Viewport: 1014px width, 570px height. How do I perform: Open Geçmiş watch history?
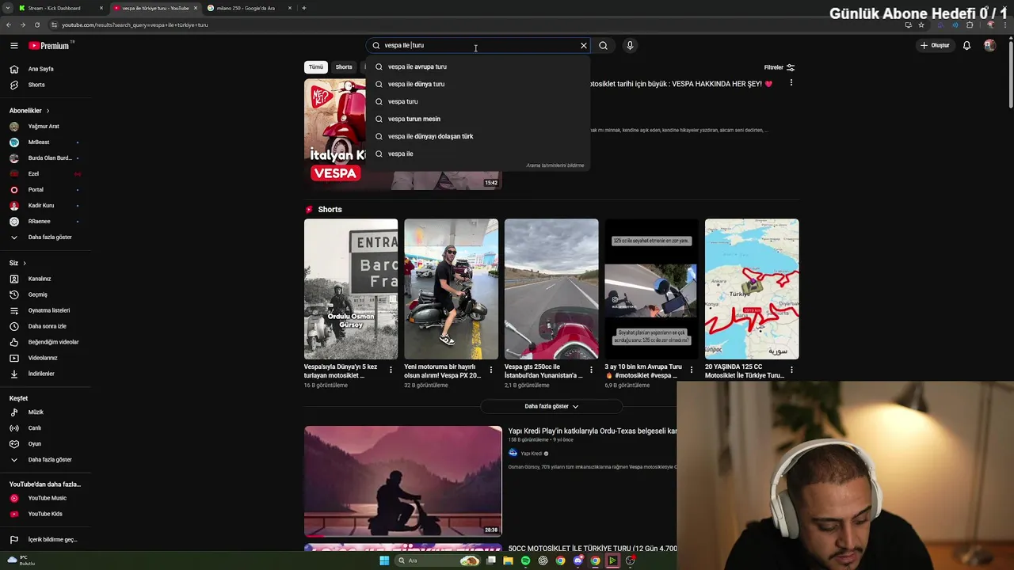[x=45, y=294]
